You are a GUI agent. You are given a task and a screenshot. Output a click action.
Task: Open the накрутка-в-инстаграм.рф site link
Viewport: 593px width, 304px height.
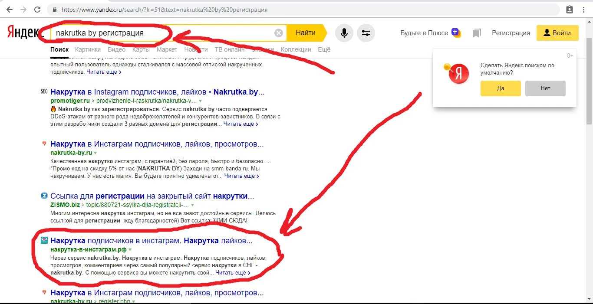pos(89,250)
